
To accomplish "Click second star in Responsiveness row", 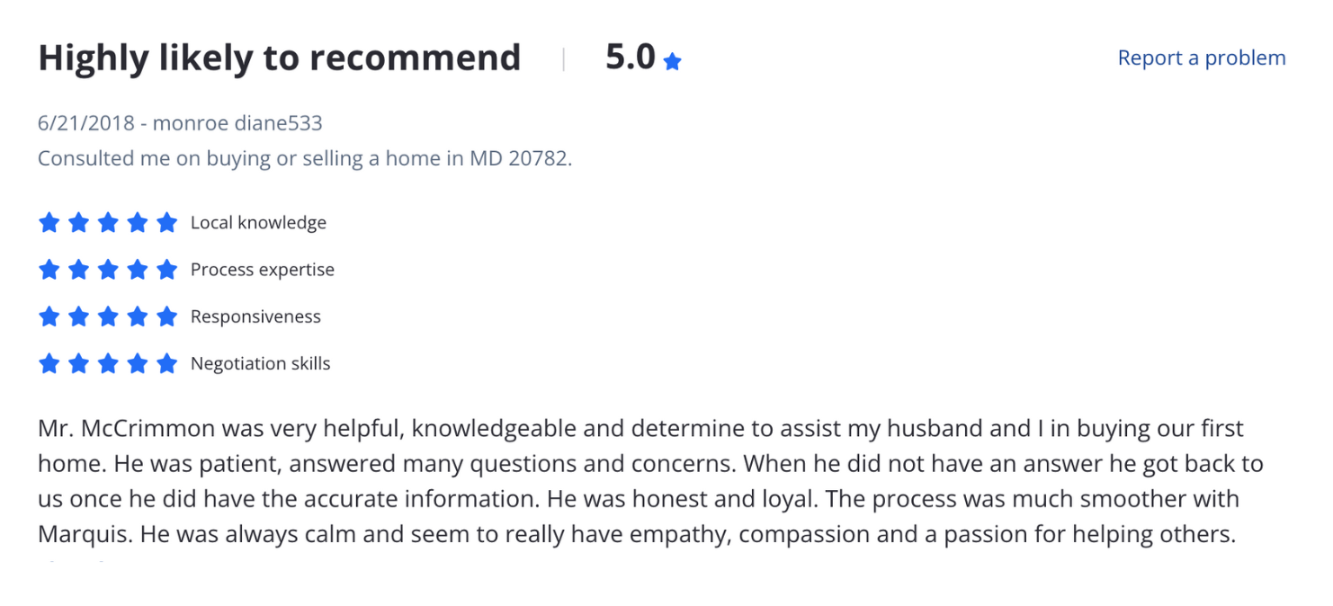I will coord(78,316).
